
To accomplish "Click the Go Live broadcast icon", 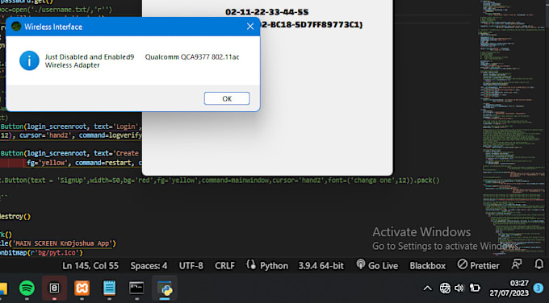I will tap(361, 264).
